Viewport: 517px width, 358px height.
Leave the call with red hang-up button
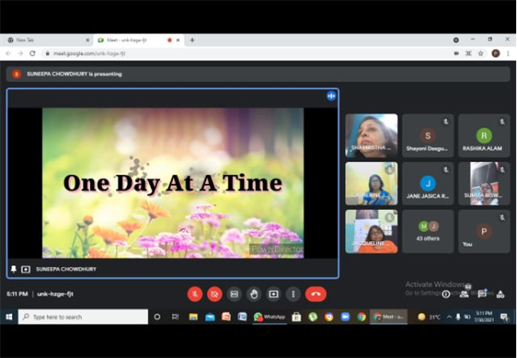pyautogui.click(x=316, y=294)
